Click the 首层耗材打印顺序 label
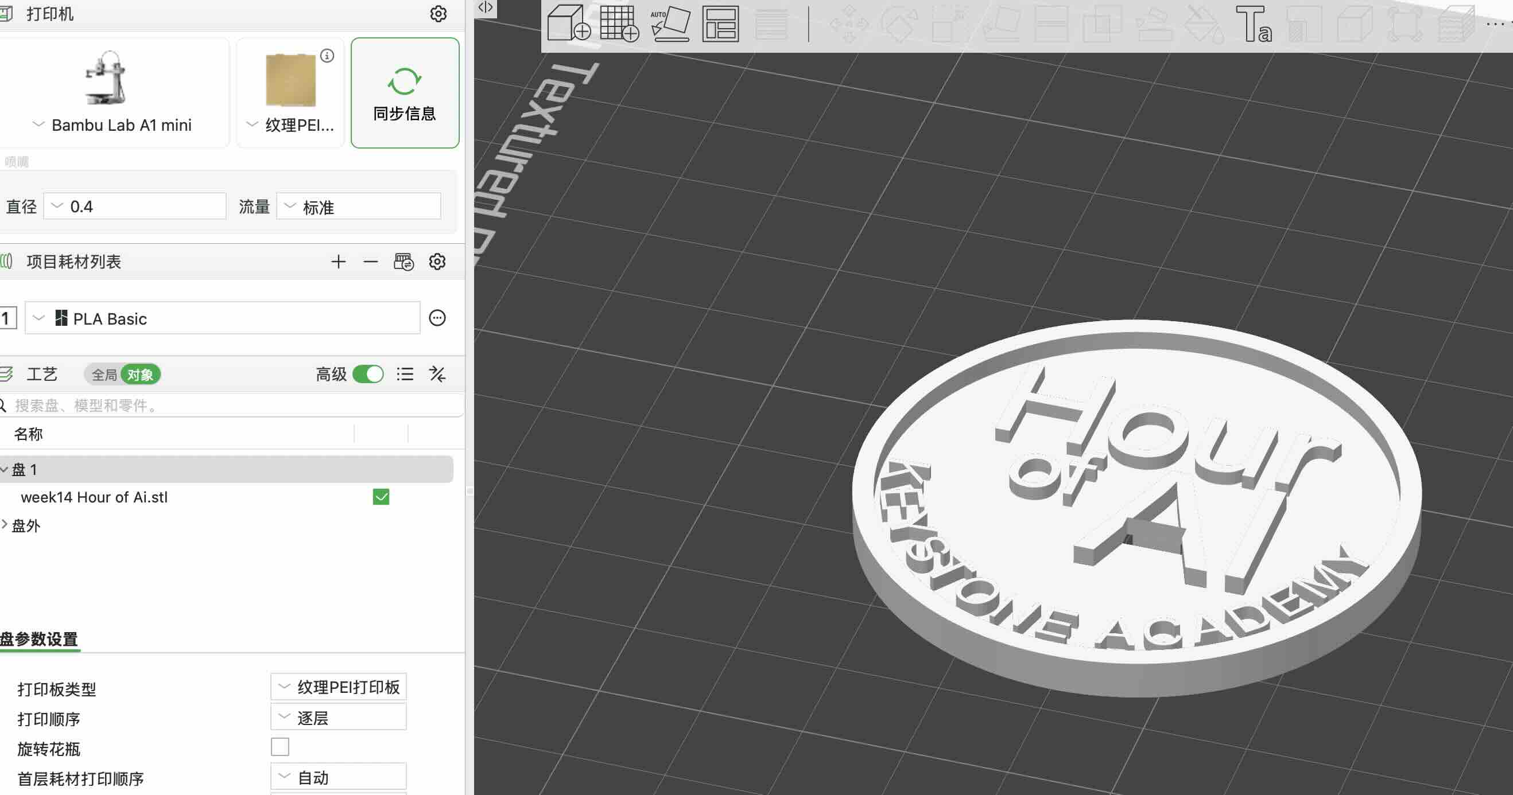This screenshot has height=795, width=1513. (x=80, y=778)
